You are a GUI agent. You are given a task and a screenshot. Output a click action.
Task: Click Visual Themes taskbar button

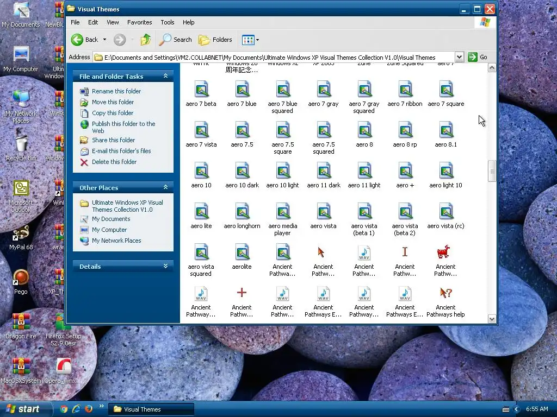coord(151,409)
